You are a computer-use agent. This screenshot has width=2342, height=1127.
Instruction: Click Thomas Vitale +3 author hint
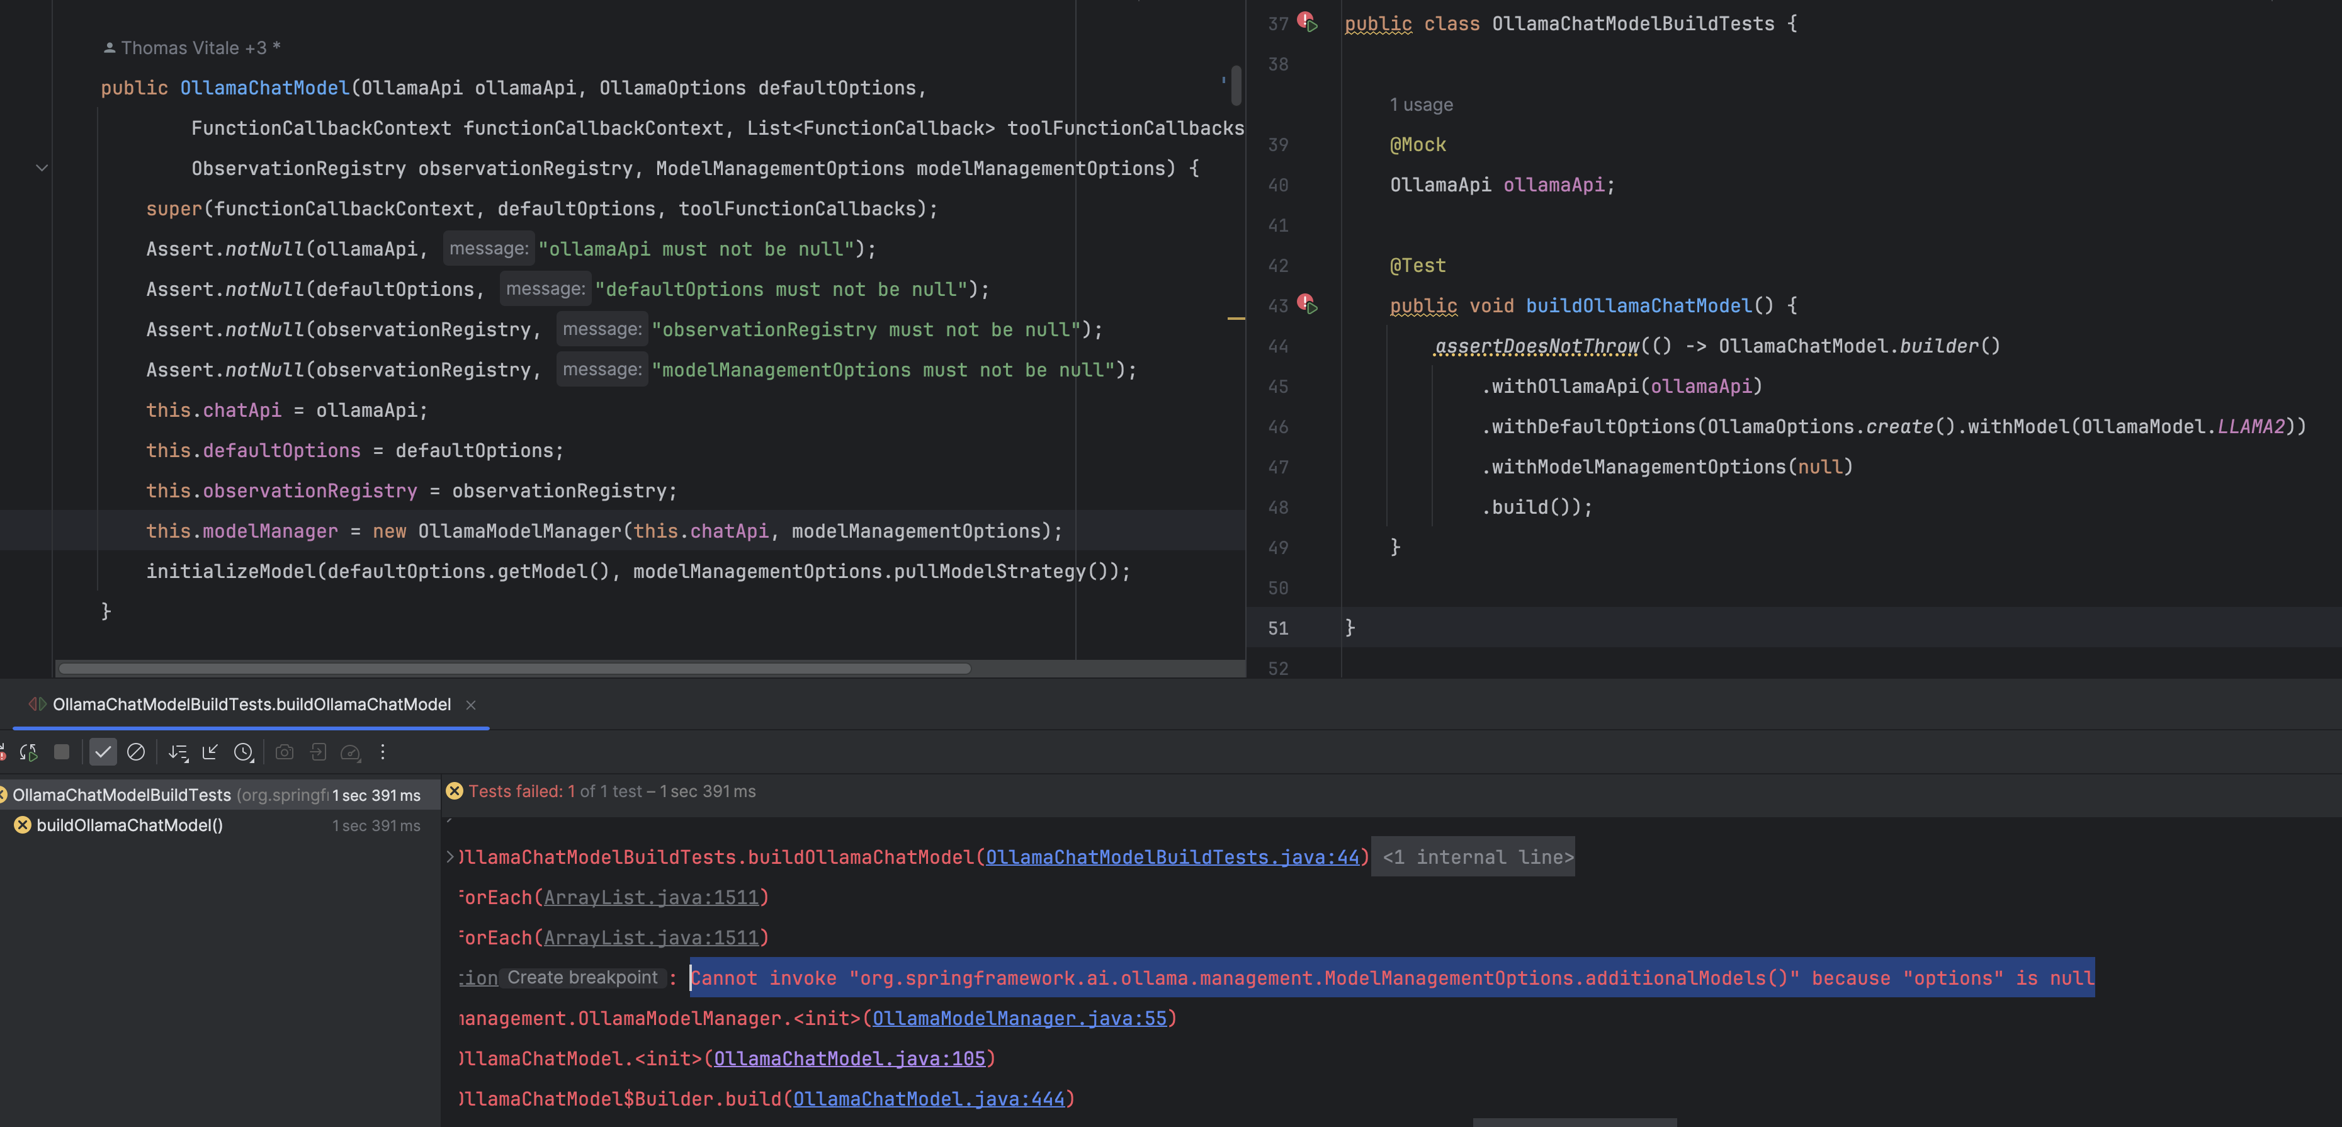[192, 48]
